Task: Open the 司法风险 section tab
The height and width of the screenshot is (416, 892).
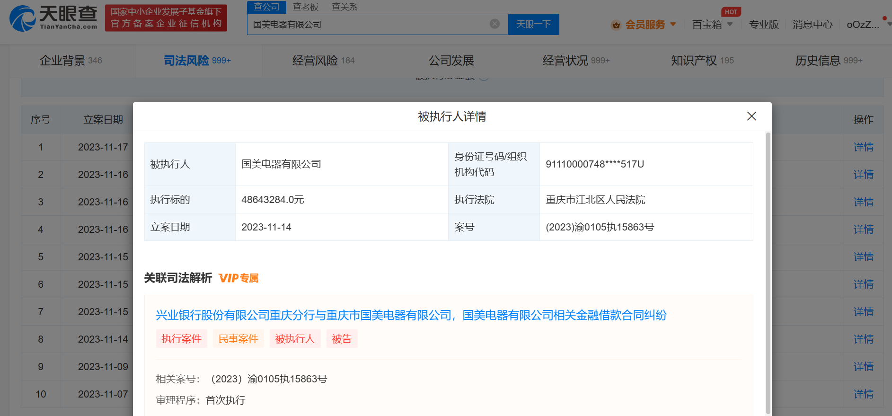Action: pyautogui.click(x=197, y=61)
